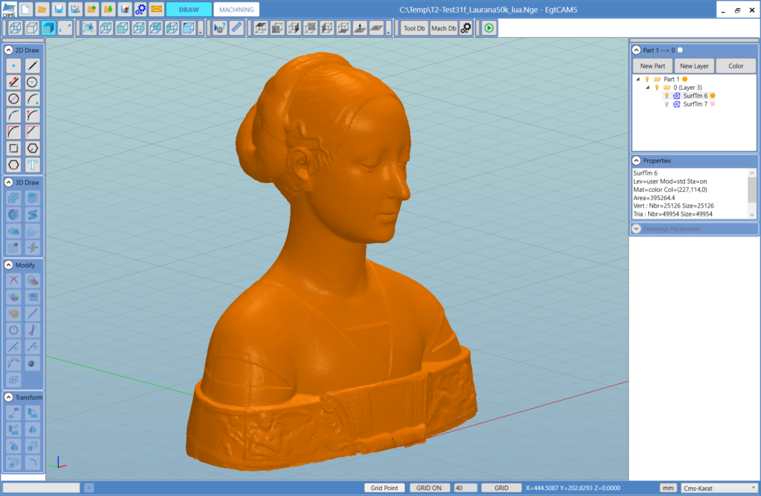Create a new file
Screen dimensions: 761x496
[25, 9]
